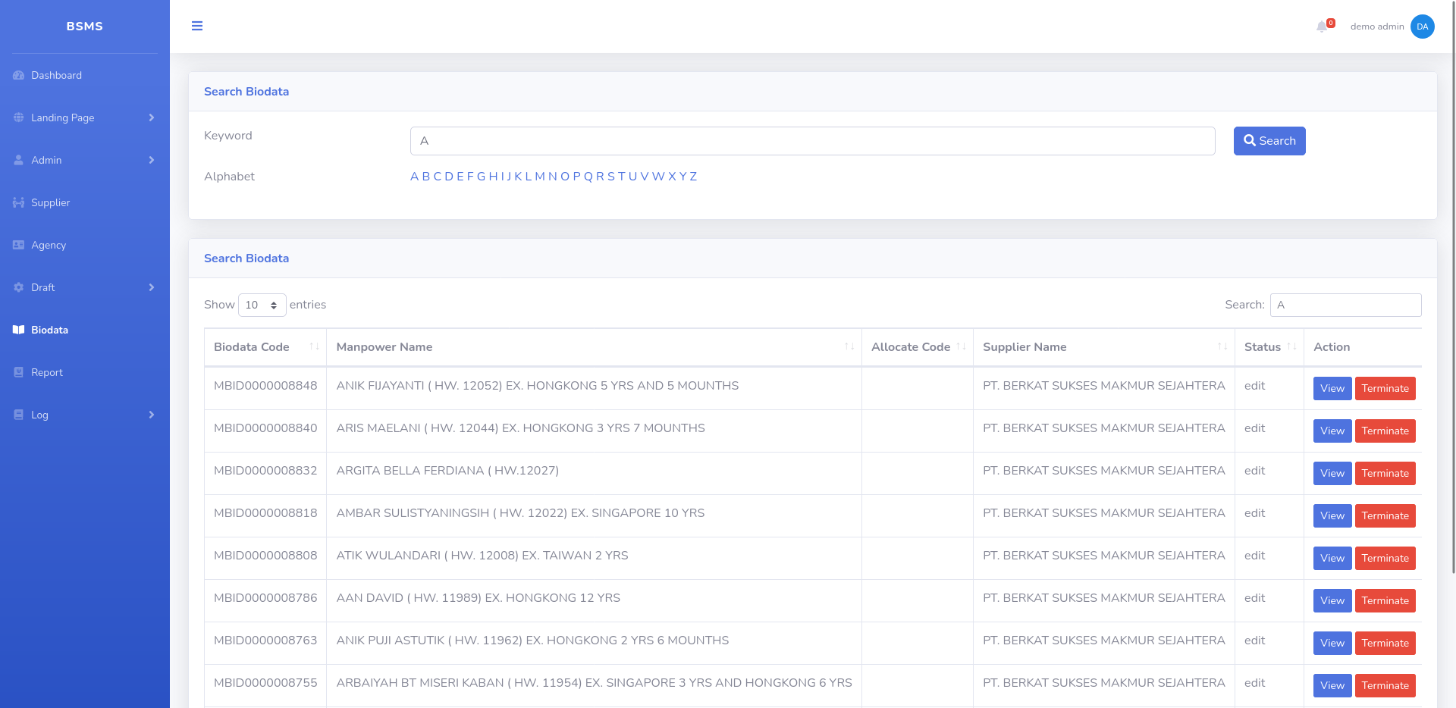Click the BSMS brand title
Screen dimensions: 1456x708
(x=84, y=26)
